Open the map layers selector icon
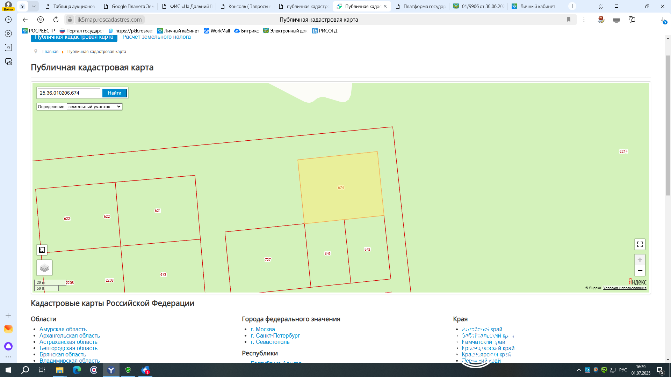671x377 pixels. tap(44, 268)
